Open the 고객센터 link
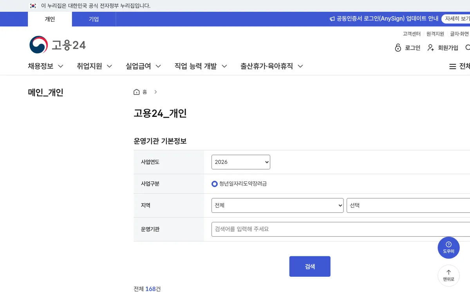This screenshot has height=294, width=470. 412,34
